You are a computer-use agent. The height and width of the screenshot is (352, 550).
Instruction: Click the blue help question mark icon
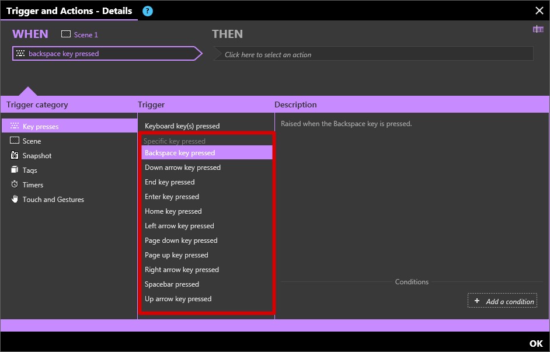tap(148, 11)
